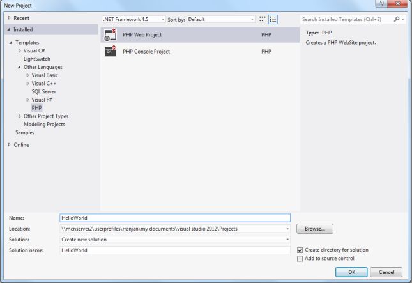Switch to small icons view

click(x=262, y=19)
